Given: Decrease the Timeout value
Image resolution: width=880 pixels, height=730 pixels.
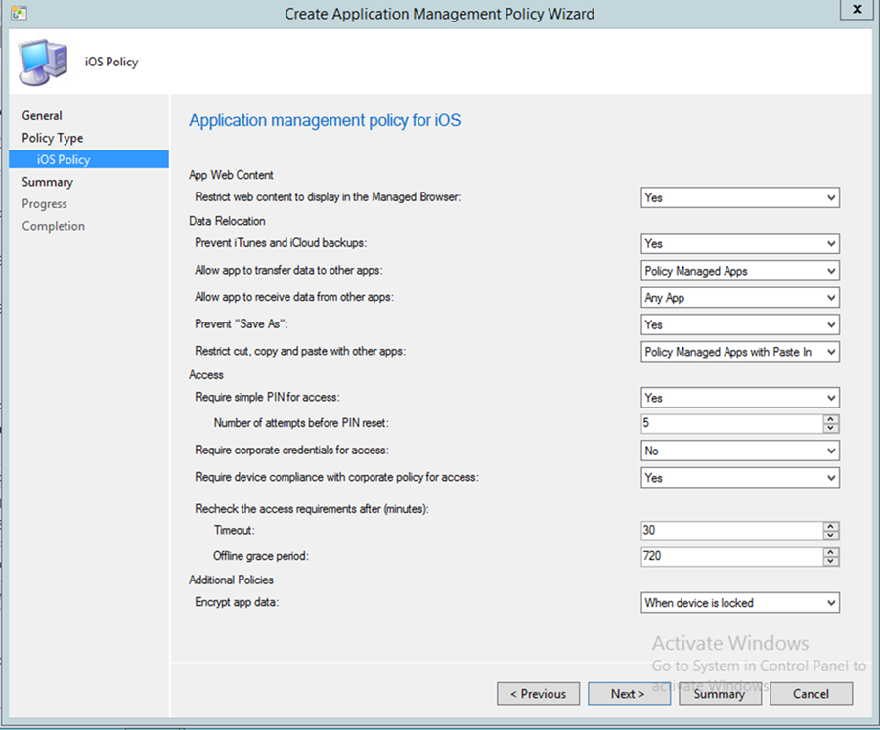Looking at the screenshot, I should tap(831, 536).
